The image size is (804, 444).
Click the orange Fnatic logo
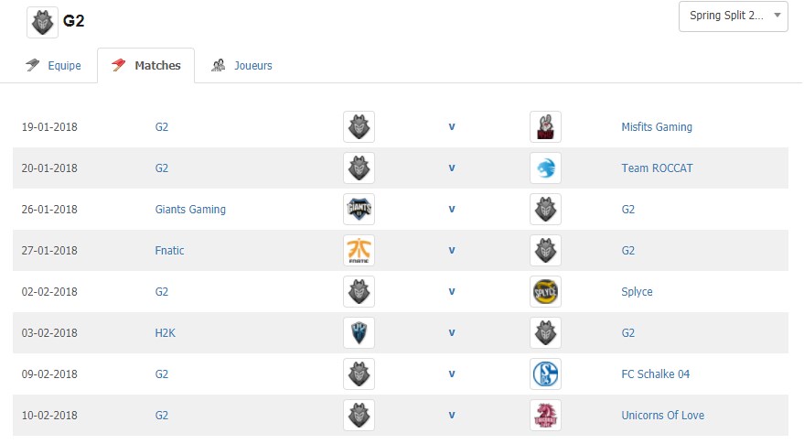point(359,251)
